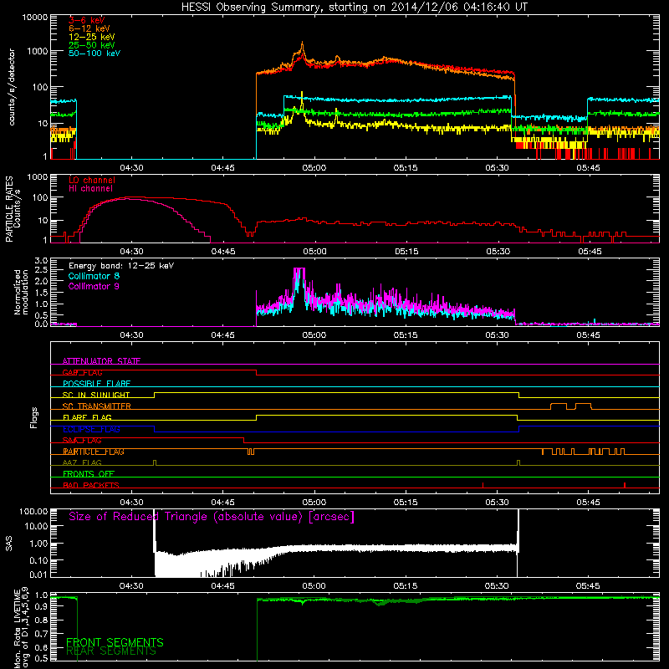Click the 05:15 tick under SAS plot
This screenshot has height=669, width=669.
(x=406, y=586)
